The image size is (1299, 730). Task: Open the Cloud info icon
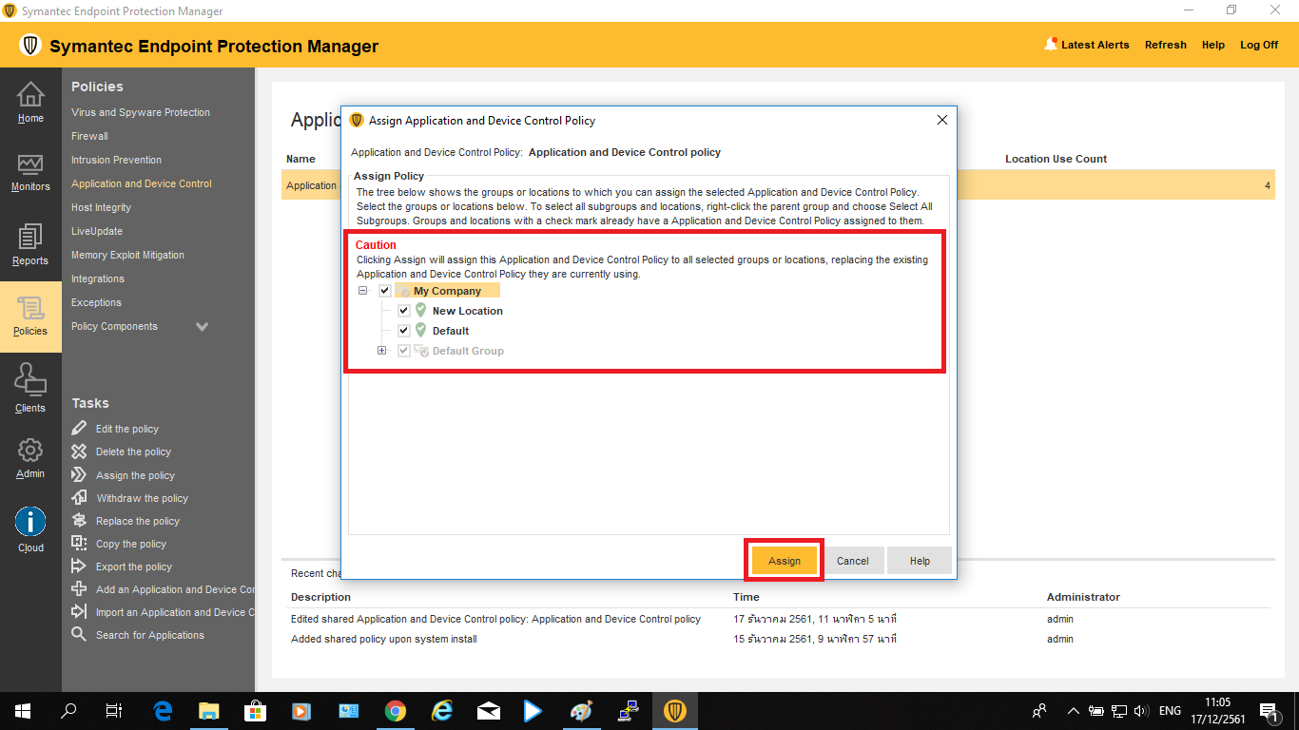30,522
